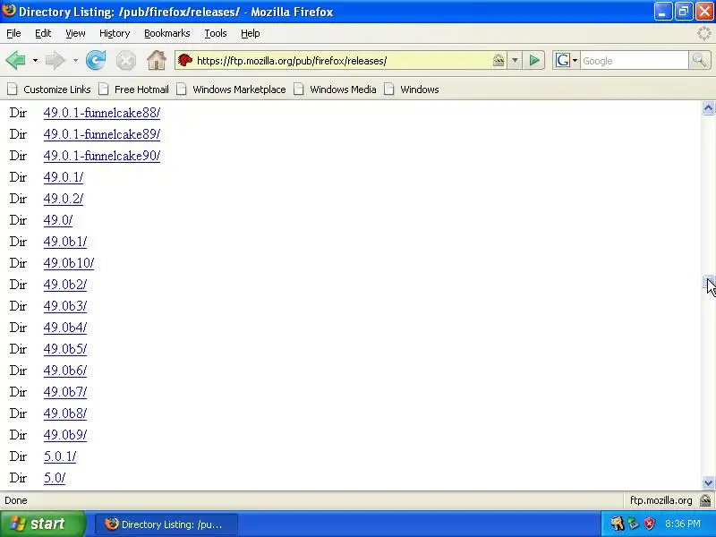Click the grey Forward arrow button
This screenshot has height=537, width=716.
click(x=55, y=60)
